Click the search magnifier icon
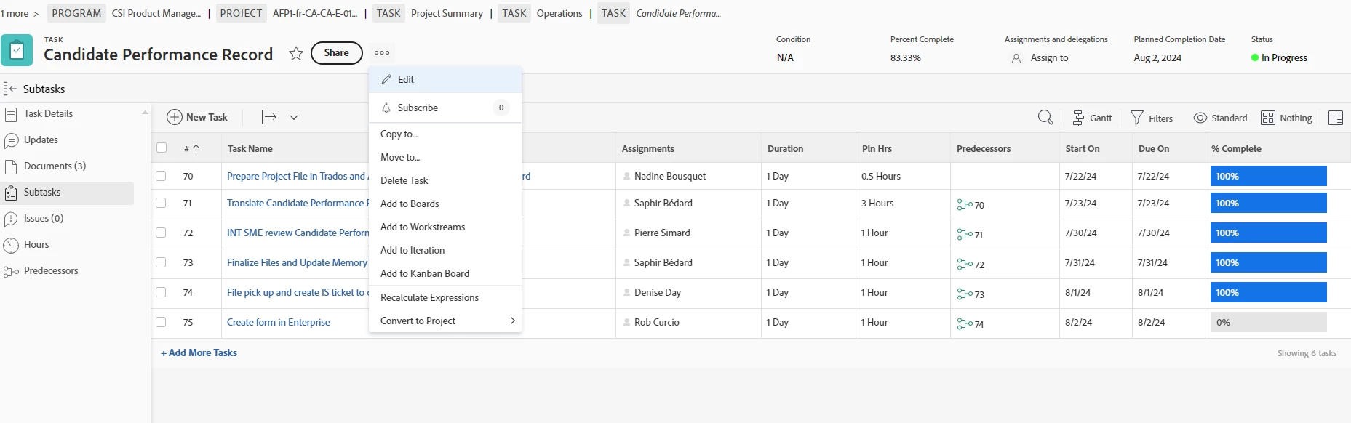Viewport: 1351px width, 423px height. tap(1045, 118)
